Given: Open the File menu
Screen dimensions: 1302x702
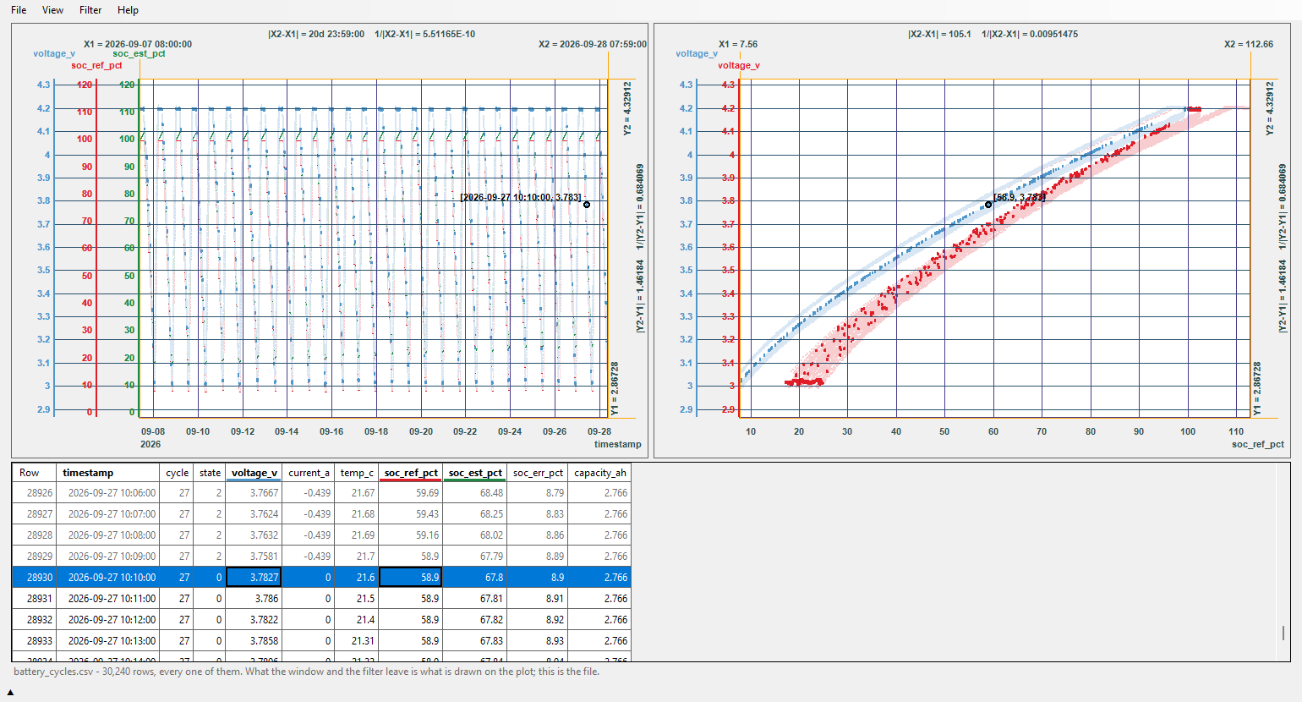Looking at the screenshot, I should coord(19,10).
